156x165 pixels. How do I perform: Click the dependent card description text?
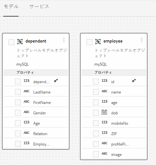click(x=42, y=53)
